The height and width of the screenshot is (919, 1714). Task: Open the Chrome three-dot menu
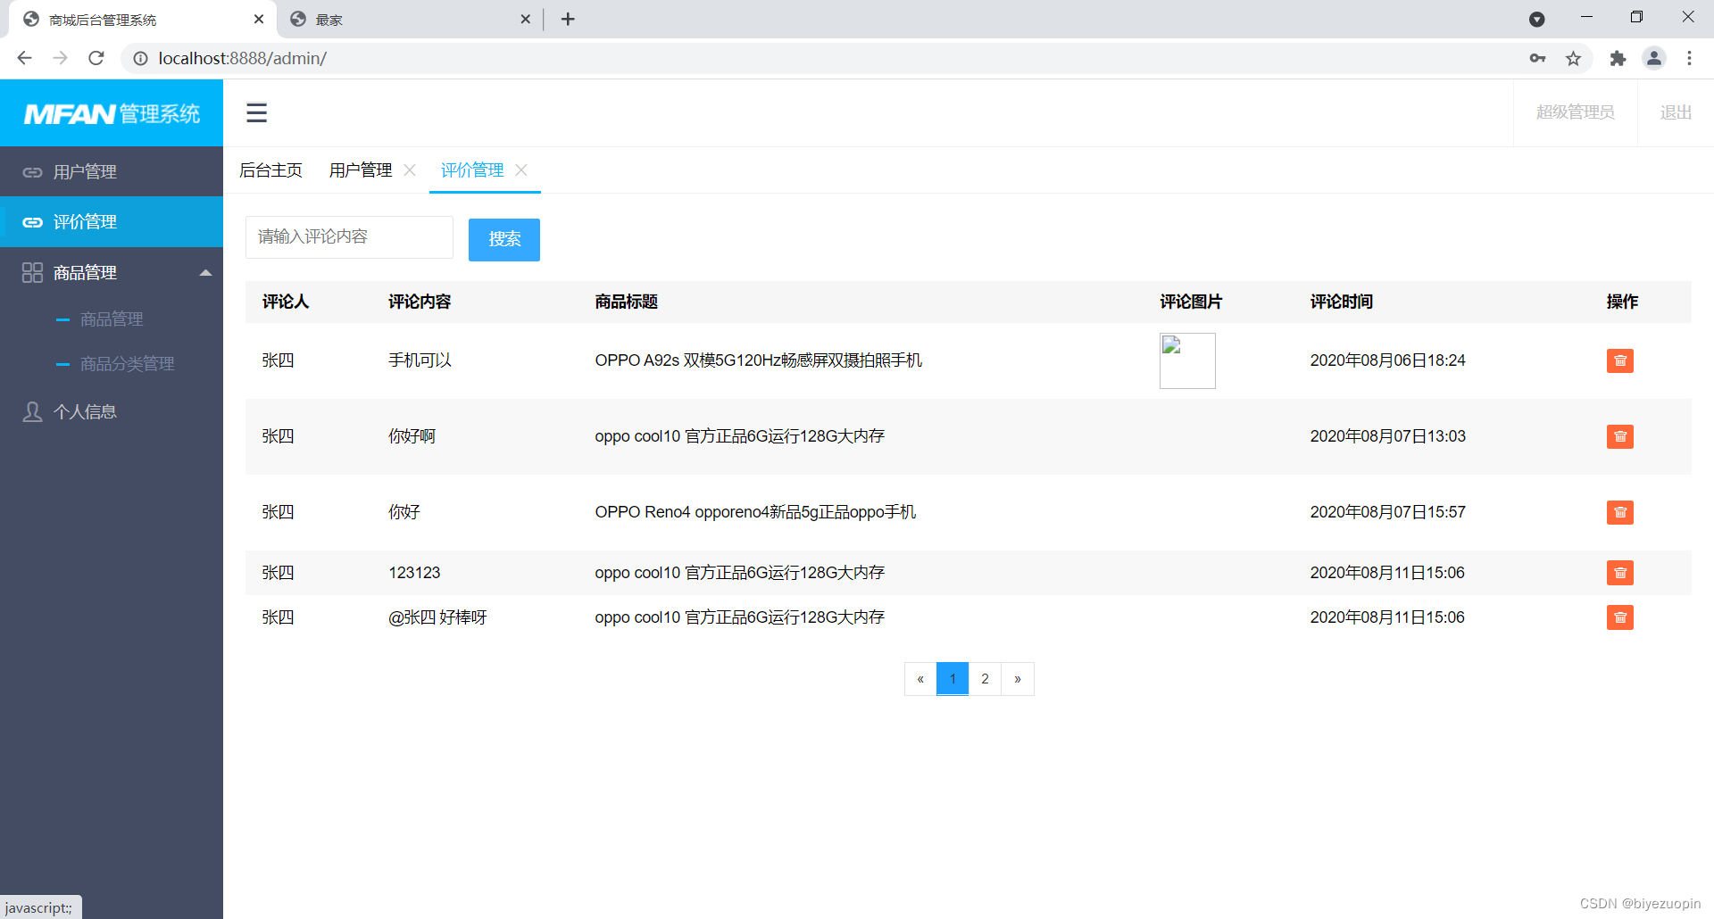(x=1689, y=58)
